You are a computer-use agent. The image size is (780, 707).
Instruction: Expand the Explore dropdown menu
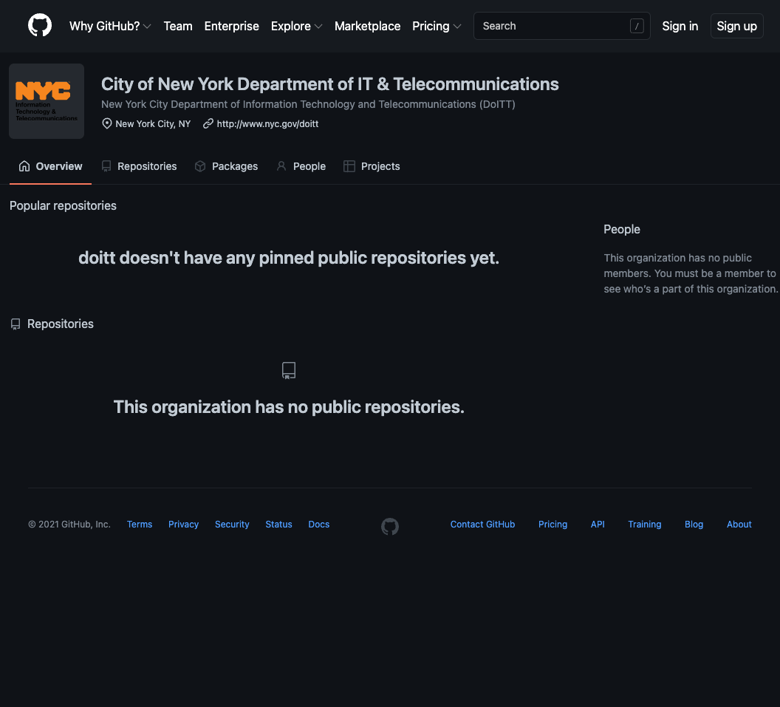[296, 26]
